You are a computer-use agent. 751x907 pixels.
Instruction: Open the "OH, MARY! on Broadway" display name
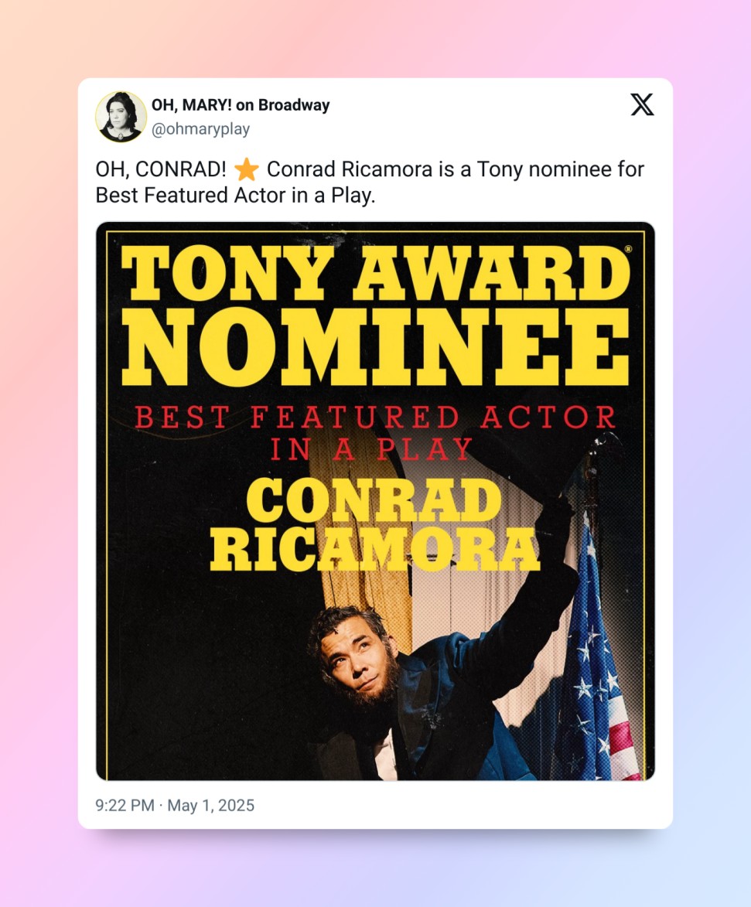coord(241,105)
